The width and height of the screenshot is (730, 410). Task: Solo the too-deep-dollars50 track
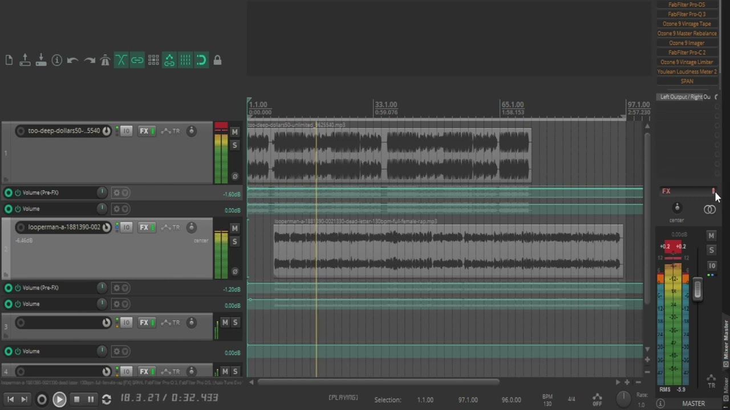click(234, 145)
